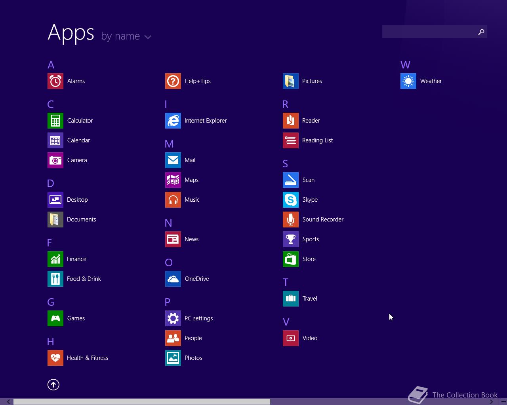
Task: Click the 'Reading List' label
Action: pyautogui.click(x=318, y=140)
